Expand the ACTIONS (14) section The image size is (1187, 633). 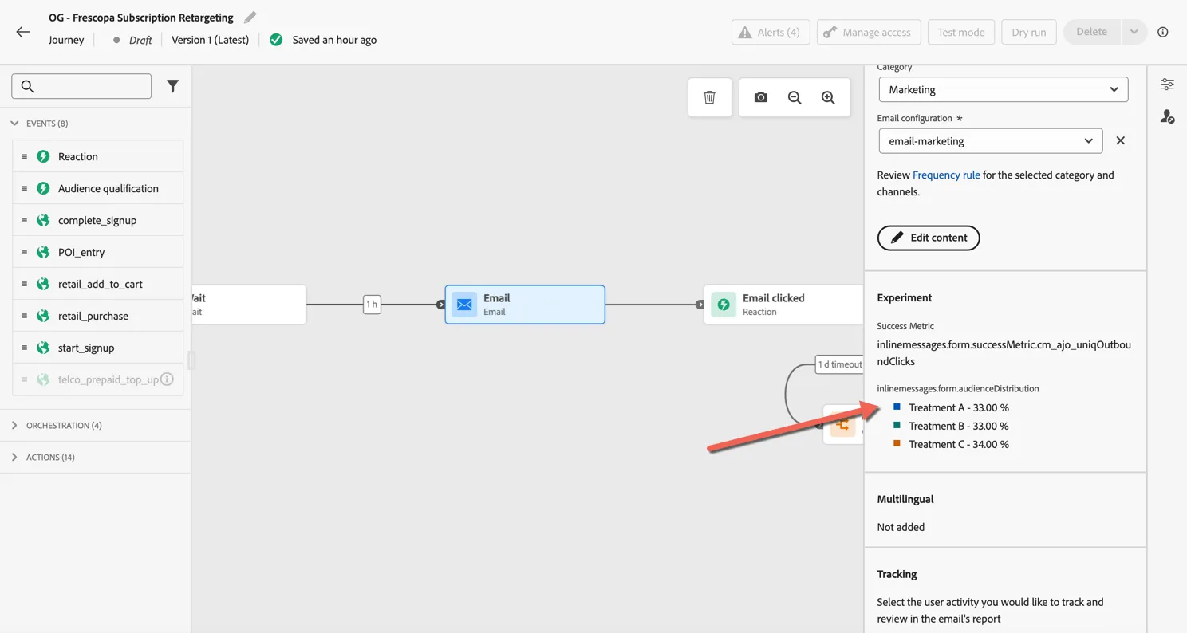tap(14, 457)
